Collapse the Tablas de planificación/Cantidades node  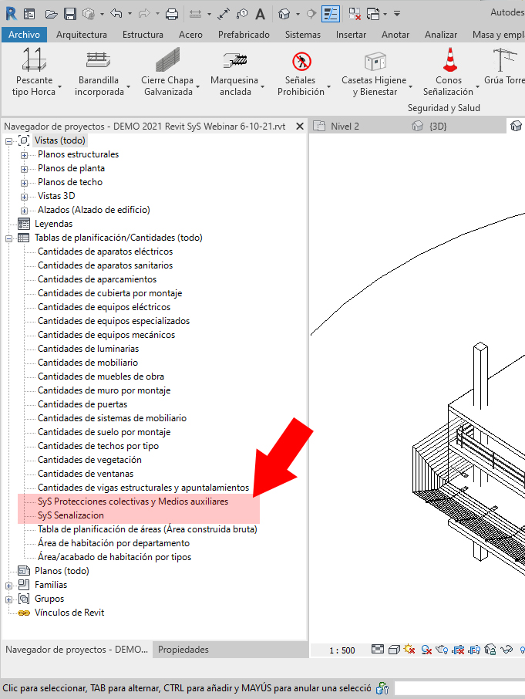pyautogui.click(x=9, y=238)
